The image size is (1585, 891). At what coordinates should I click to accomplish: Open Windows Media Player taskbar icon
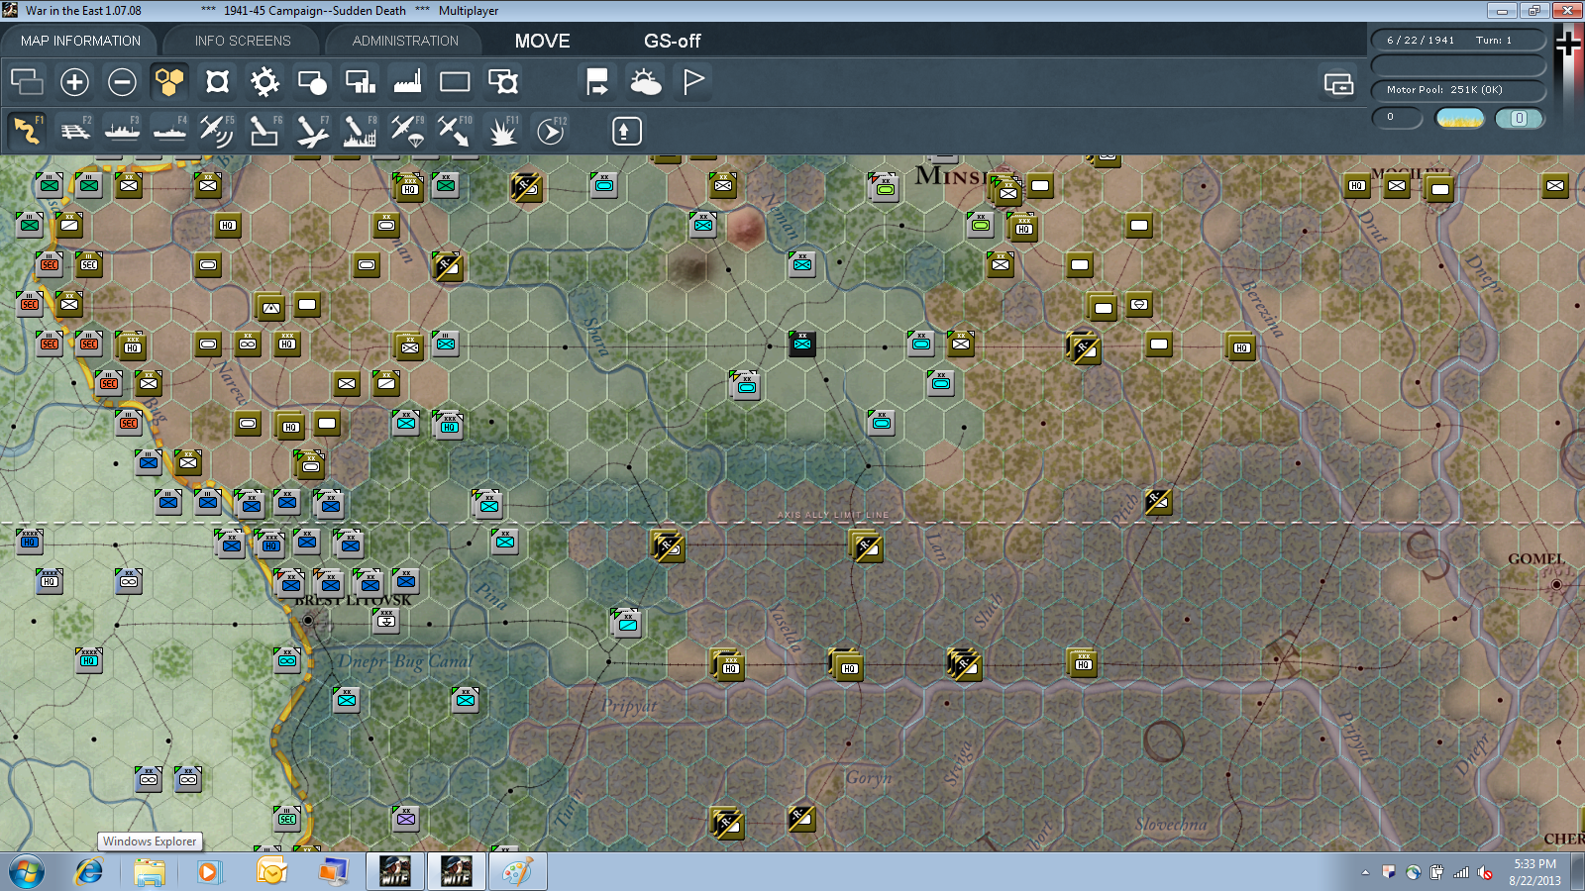click(209, 872)
